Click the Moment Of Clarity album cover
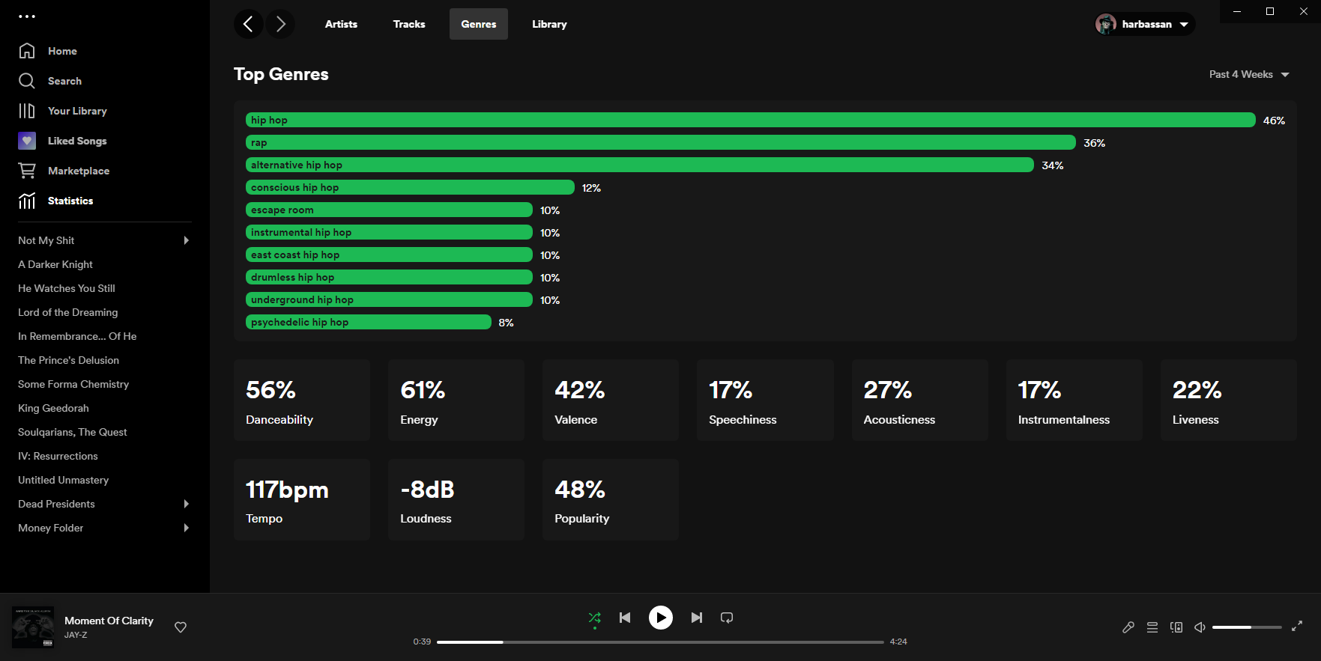 click(x=33, y=627)
